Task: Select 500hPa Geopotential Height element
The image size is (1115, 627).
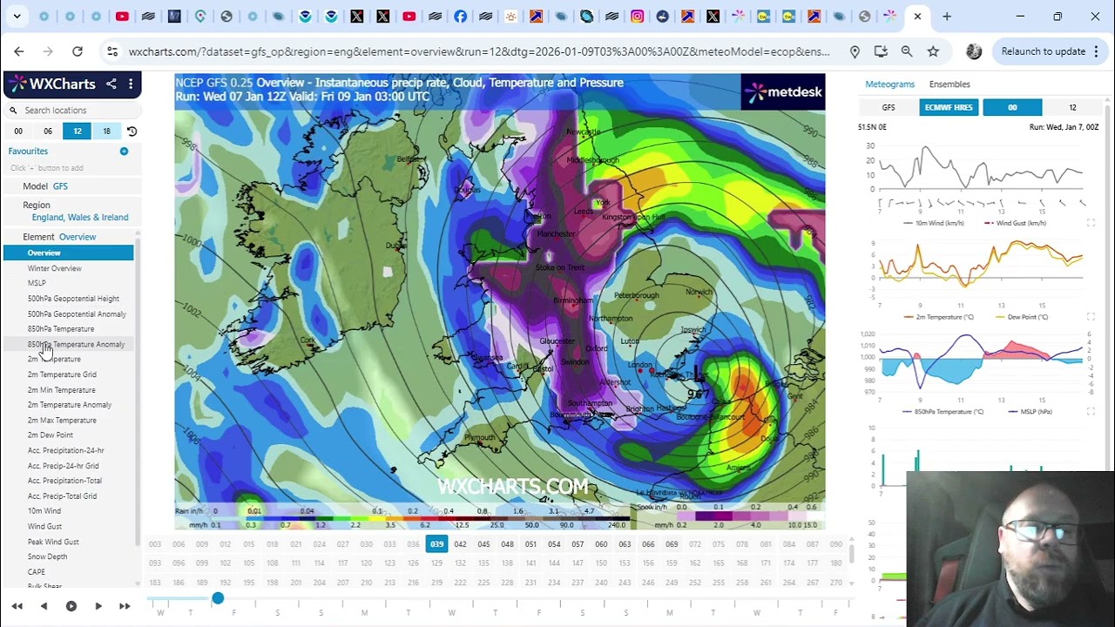Action: coord(73,299)
